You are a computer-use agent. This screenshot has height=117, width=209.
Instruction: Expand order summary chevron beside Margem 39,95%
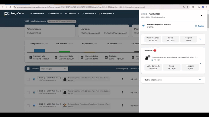point(200,39)
